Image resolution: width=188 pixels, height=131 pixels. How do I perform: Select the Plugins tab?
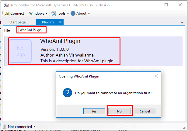tap(48, 22)
